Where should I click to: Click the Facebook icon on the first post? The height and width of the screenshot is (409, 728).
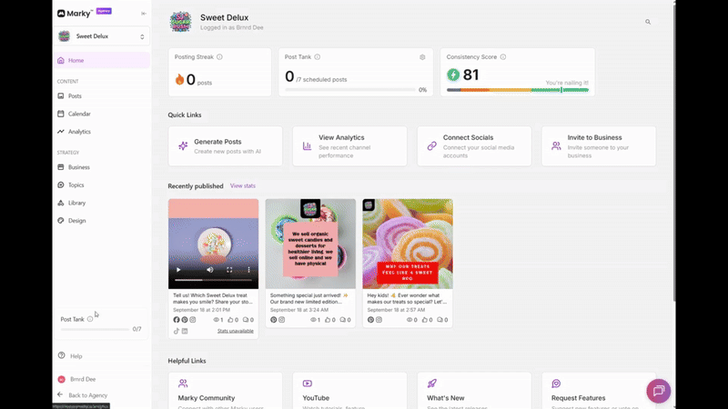point(177,320)
